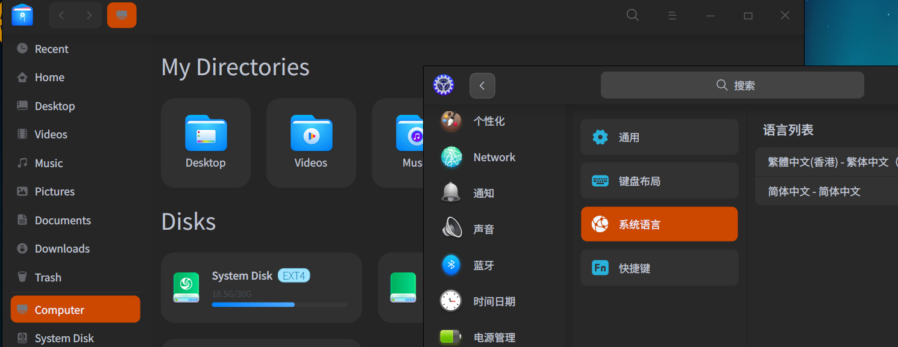Open 电源管理 (Power Management) settings
This screenshot has width=898, height=347.
click(x=451, y=336)
